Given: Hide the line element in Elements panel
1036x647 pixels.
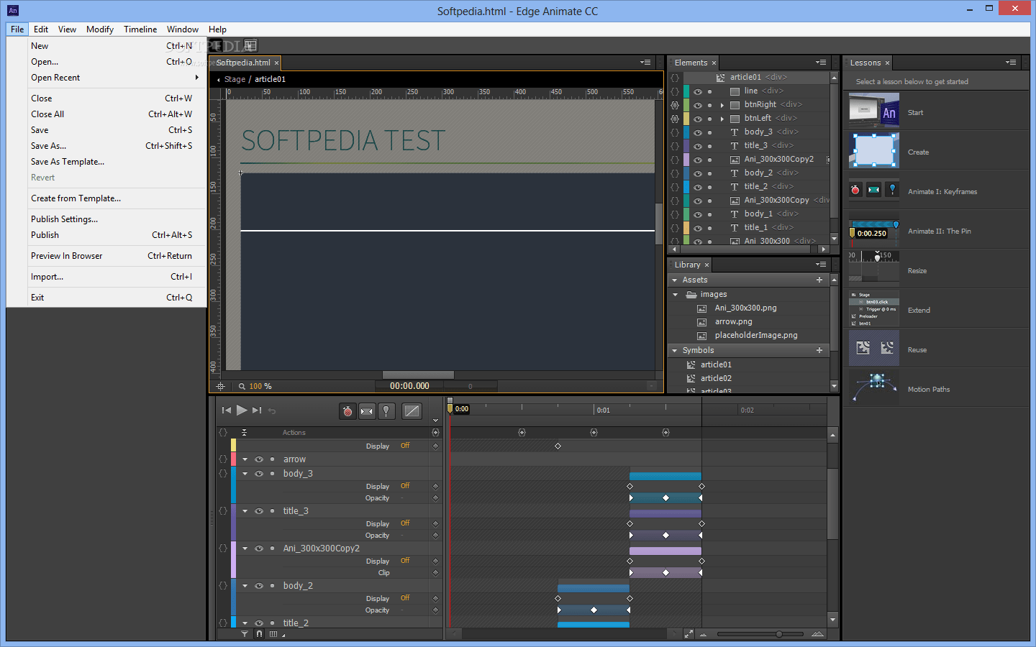Looking at the screenshot, I should pyautogui.click(x=696, y=91).
